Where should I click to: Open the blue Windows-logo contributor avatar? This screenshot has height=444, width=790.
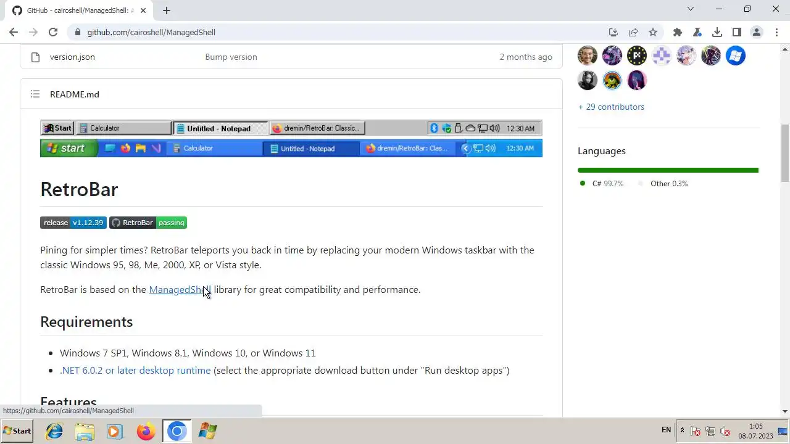(736, 55)
